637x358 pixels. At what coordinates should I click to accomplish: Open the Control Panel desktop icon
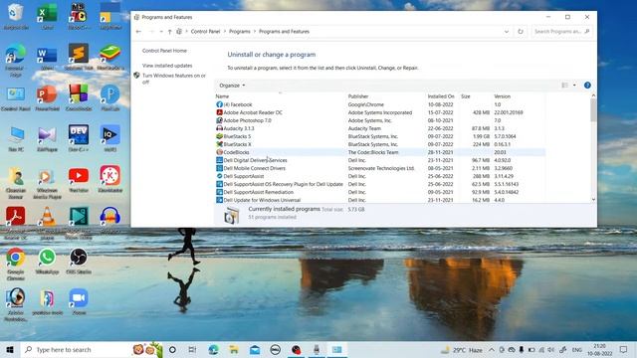(16, 98)
